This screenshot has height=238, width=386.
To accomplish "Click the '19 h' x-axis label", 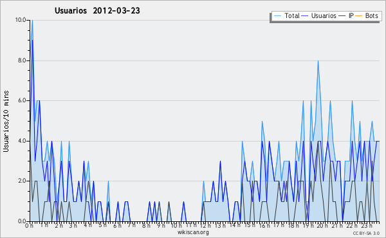I will [x=308, y=225].
